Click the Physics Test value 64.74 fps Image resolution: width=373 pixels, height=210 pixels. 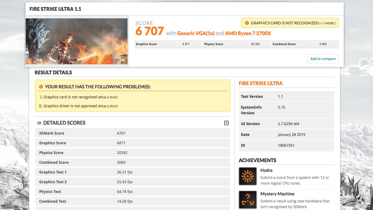coord(125,192)
